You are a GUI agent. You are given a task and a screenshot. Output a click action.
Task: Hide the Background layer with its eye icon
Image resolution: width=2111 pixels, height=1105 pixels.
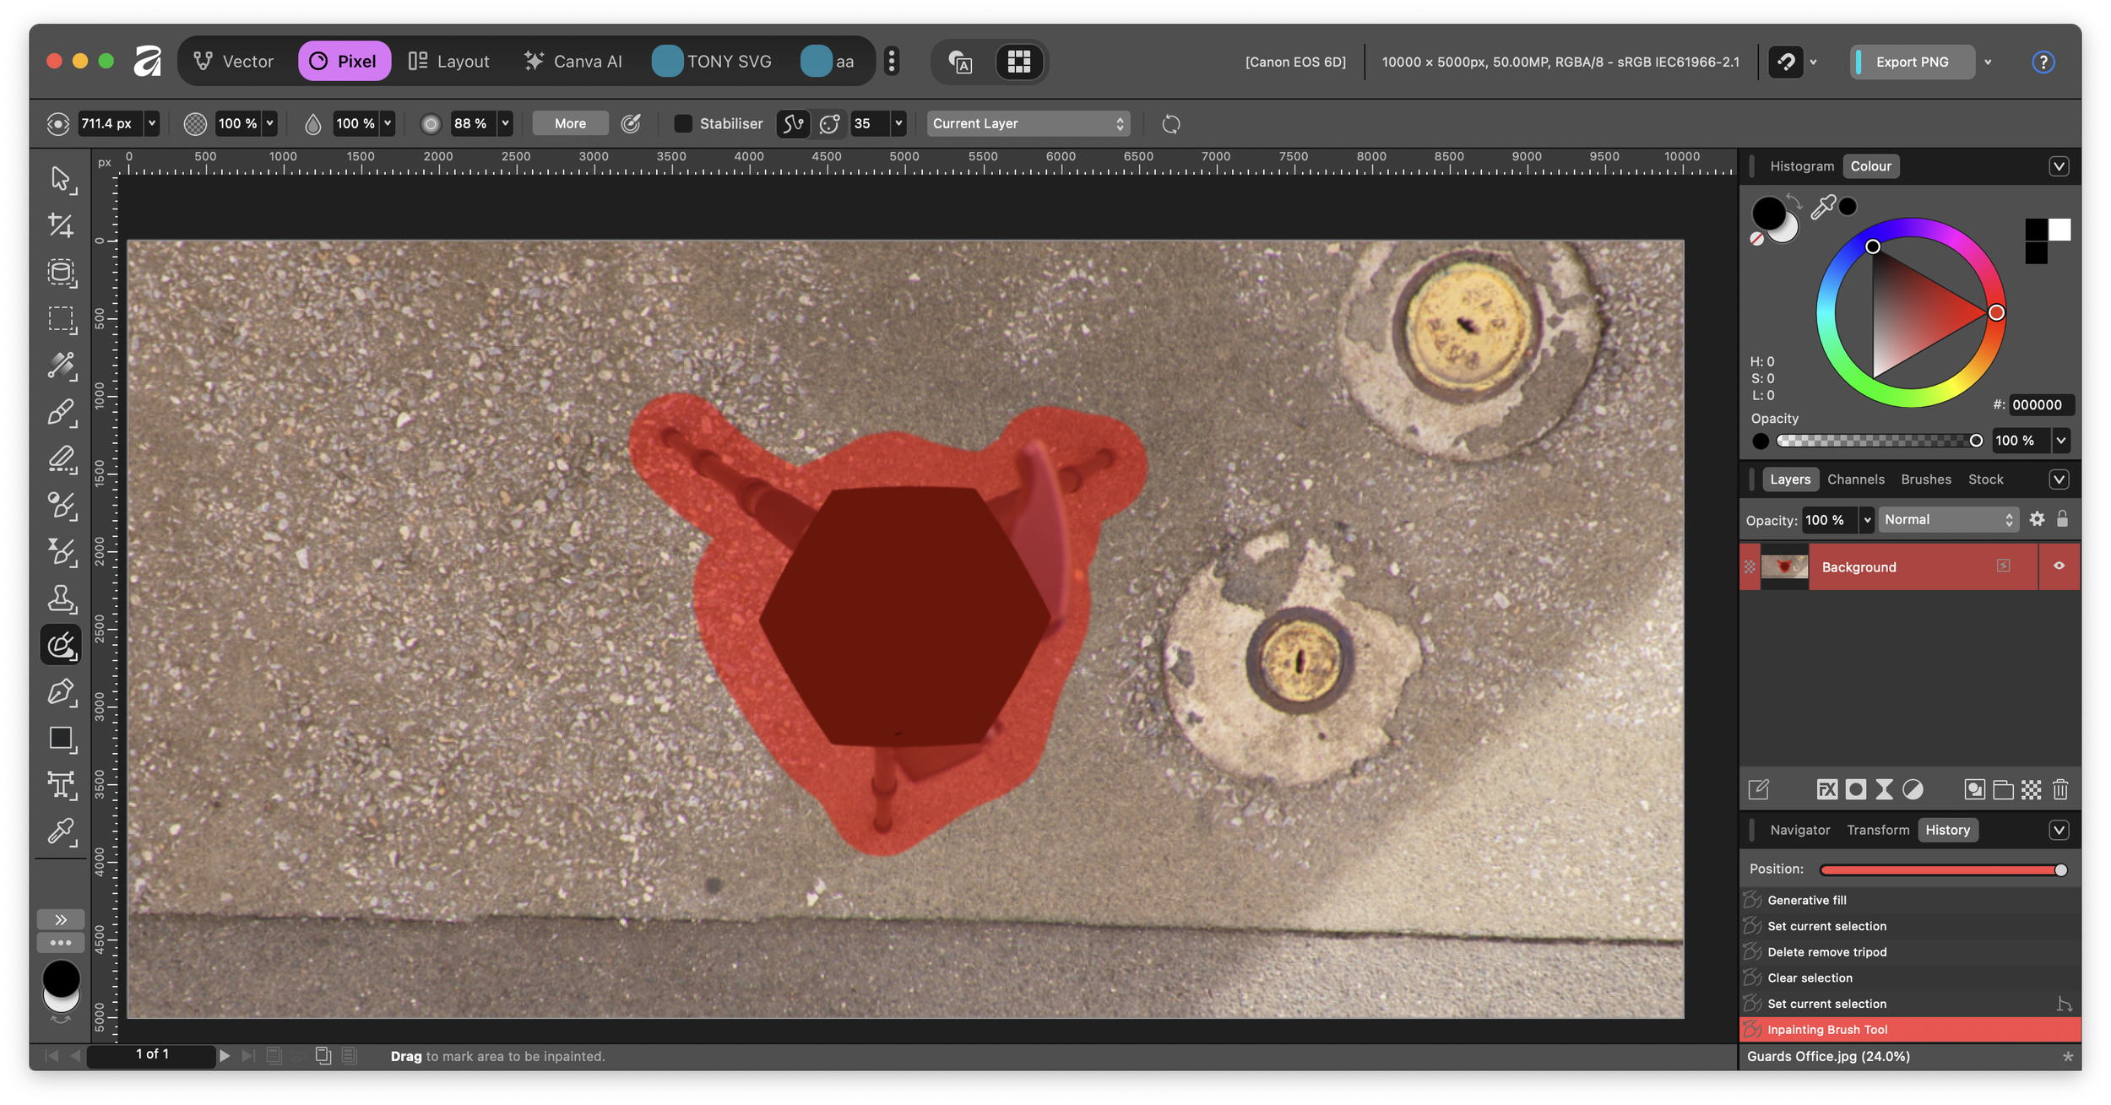pyautogui.click(x=2059, y=566)
